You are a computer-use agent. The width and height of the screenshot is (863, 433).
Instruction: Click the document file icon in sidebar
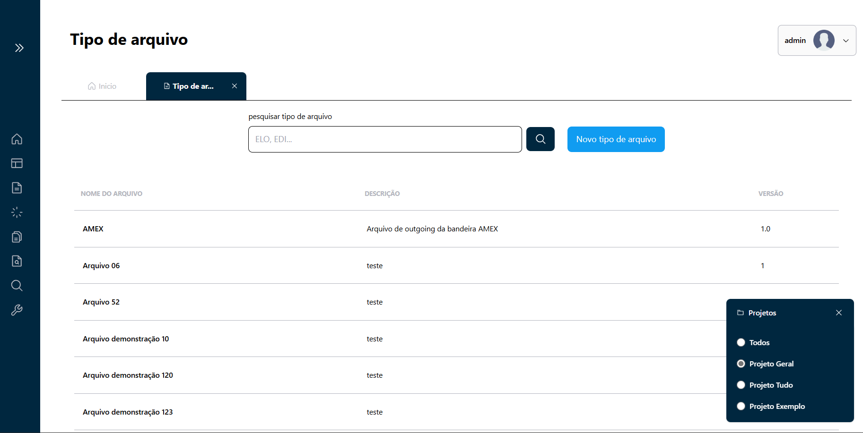coord(17,188)
